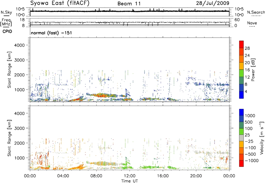This screenshot has height=183, width=265.
Task: Click the 'N.Sky' legend label
Action: pyautogui.click(x=6, y=12)
